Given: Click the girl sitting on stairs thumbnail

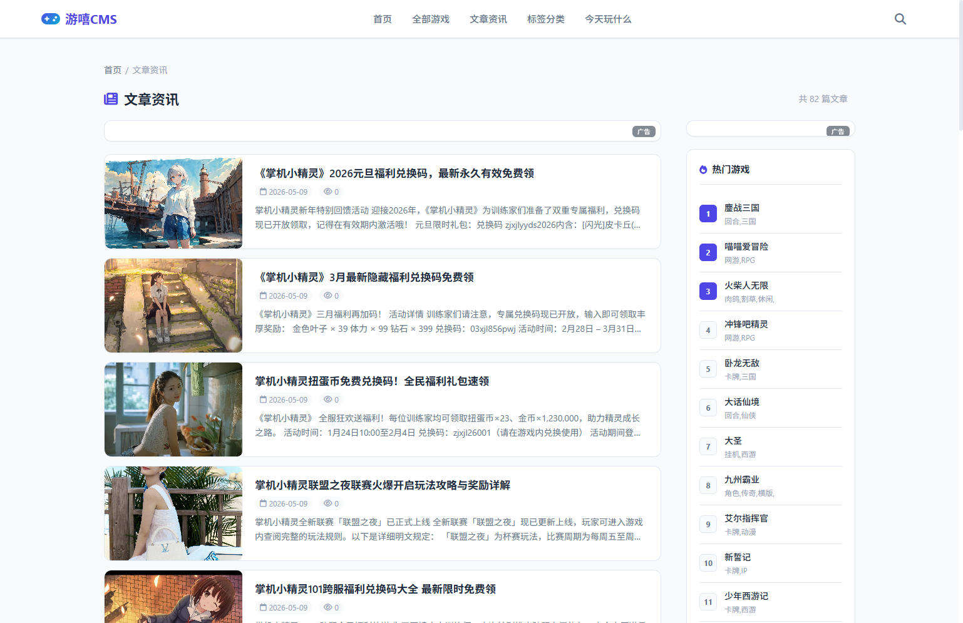Looking at the screenshot, I should coord(173,306).
